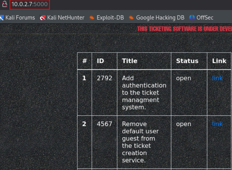Image resolution: width=232 pixels, height=170 pixels.
Task: Open the Kali Forums bookmark
Action: coord(17,18)
